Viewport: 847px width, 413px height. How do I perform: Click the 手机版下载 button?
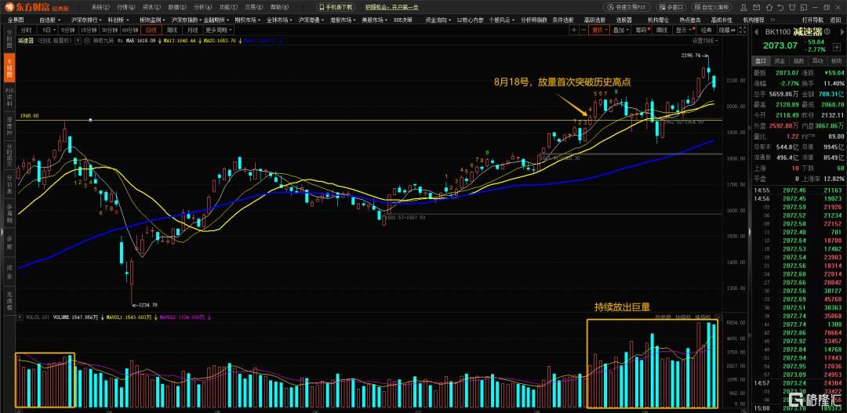click(336, 6)
